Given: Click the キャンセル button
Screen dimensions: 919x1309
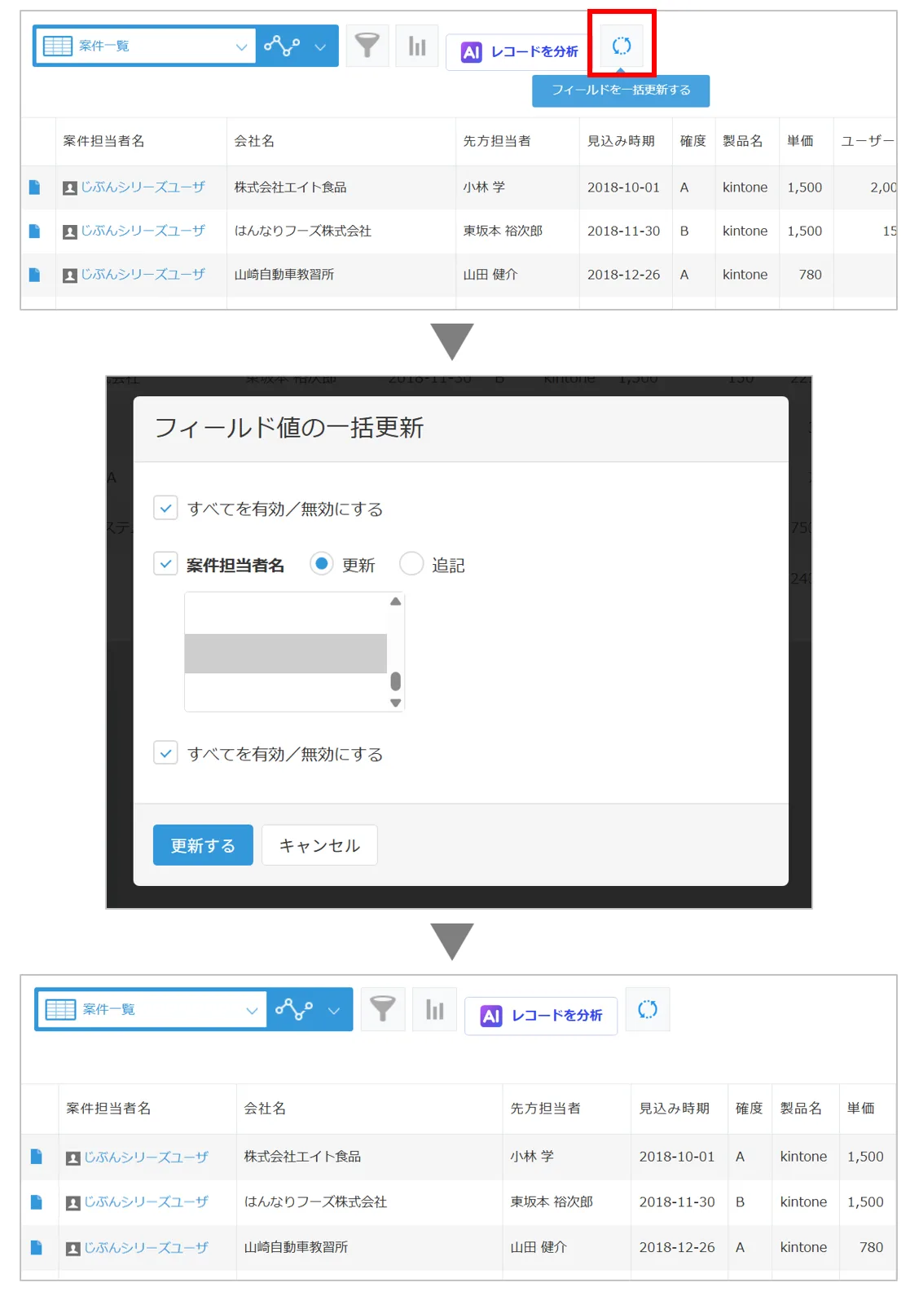Looking at the screenshot, I should click(x=319, y=845).
